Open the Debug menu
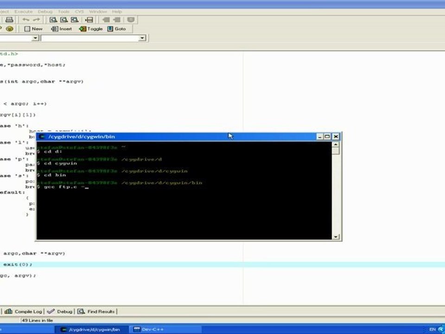Image resolution: width=445 pixels, height=334 pixels. [x=45, y=12]
